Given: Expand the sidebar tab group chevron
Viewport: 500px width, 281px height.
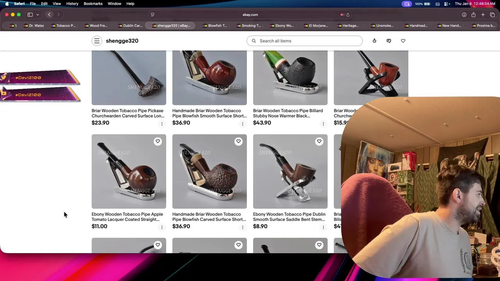Looking at the screenshot, I should [x=37, y=15].
